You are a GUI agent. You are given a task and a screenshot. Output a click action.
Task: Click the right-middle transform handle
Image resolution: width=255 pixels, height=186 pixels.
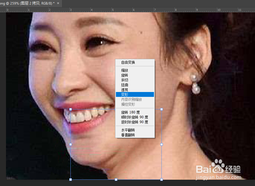click(x=161, y=144)
